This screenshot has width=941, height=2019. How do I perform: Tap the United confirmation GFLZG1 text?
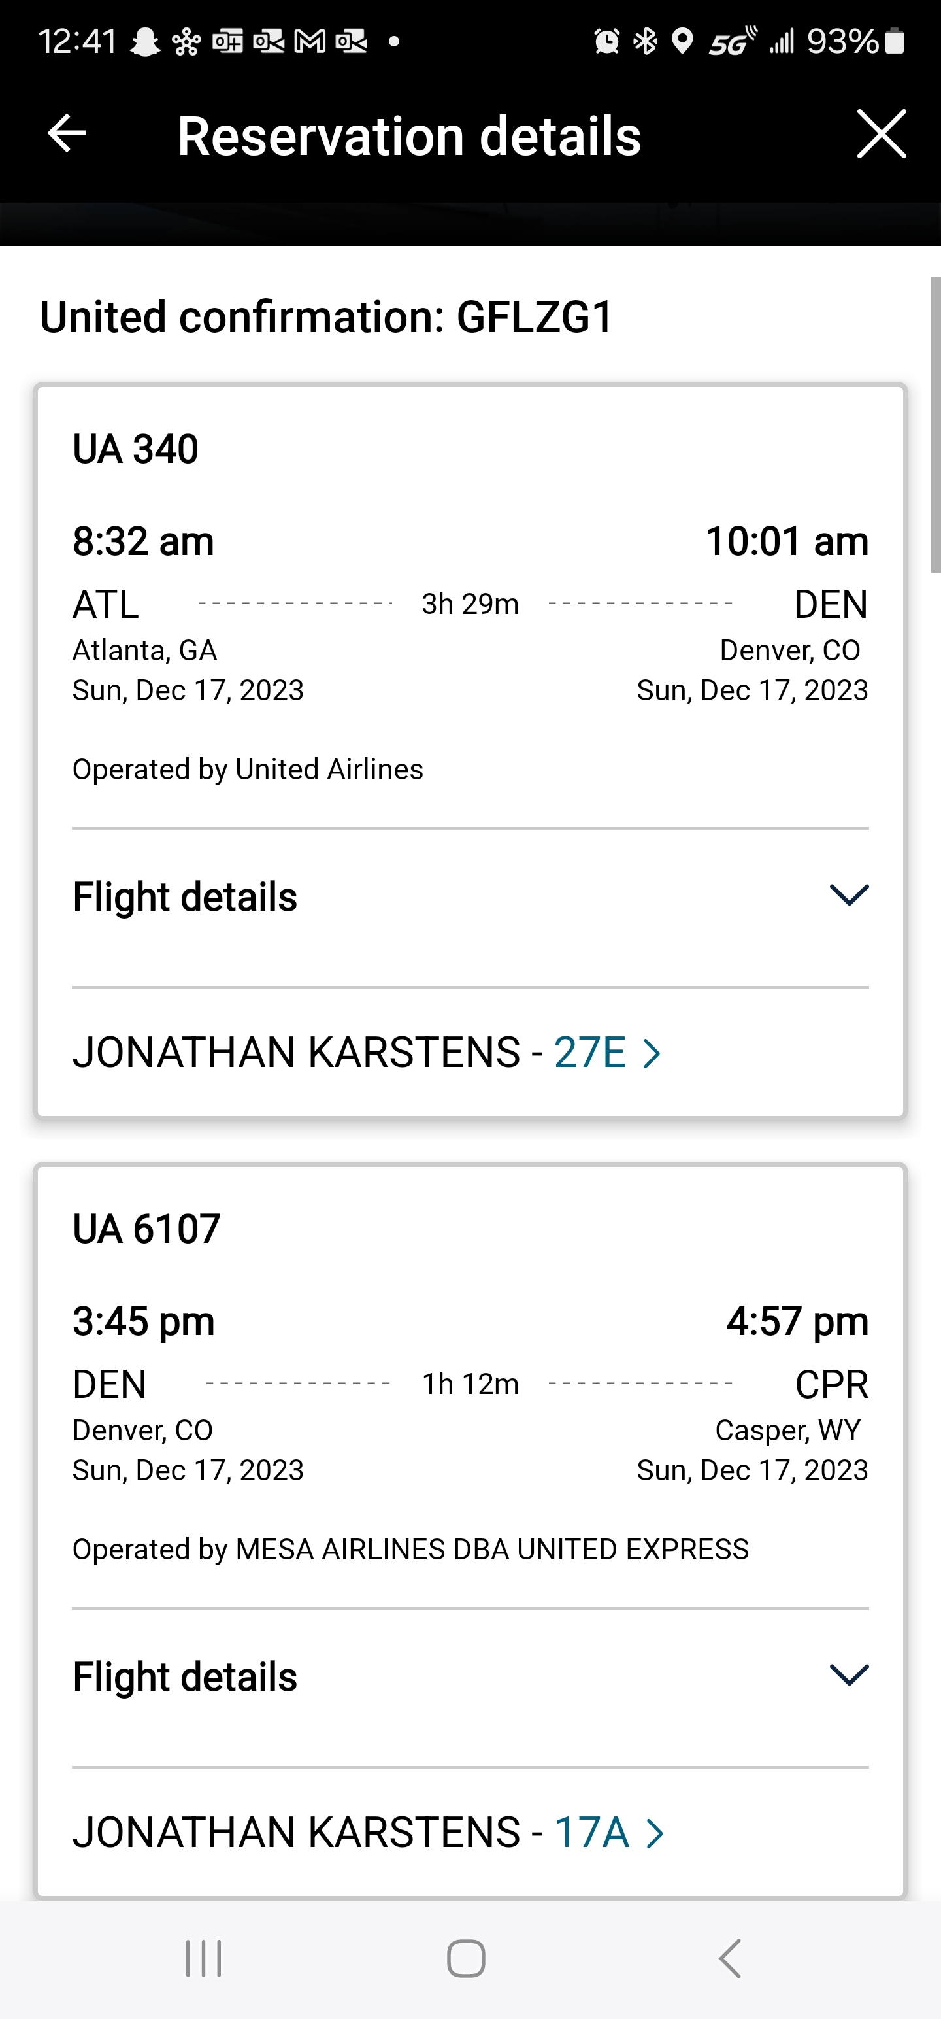326,316
